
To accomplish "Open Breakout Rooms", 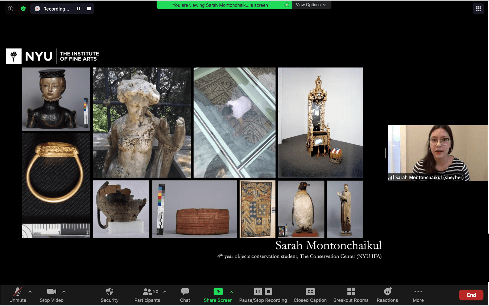I will coord(350,294).
